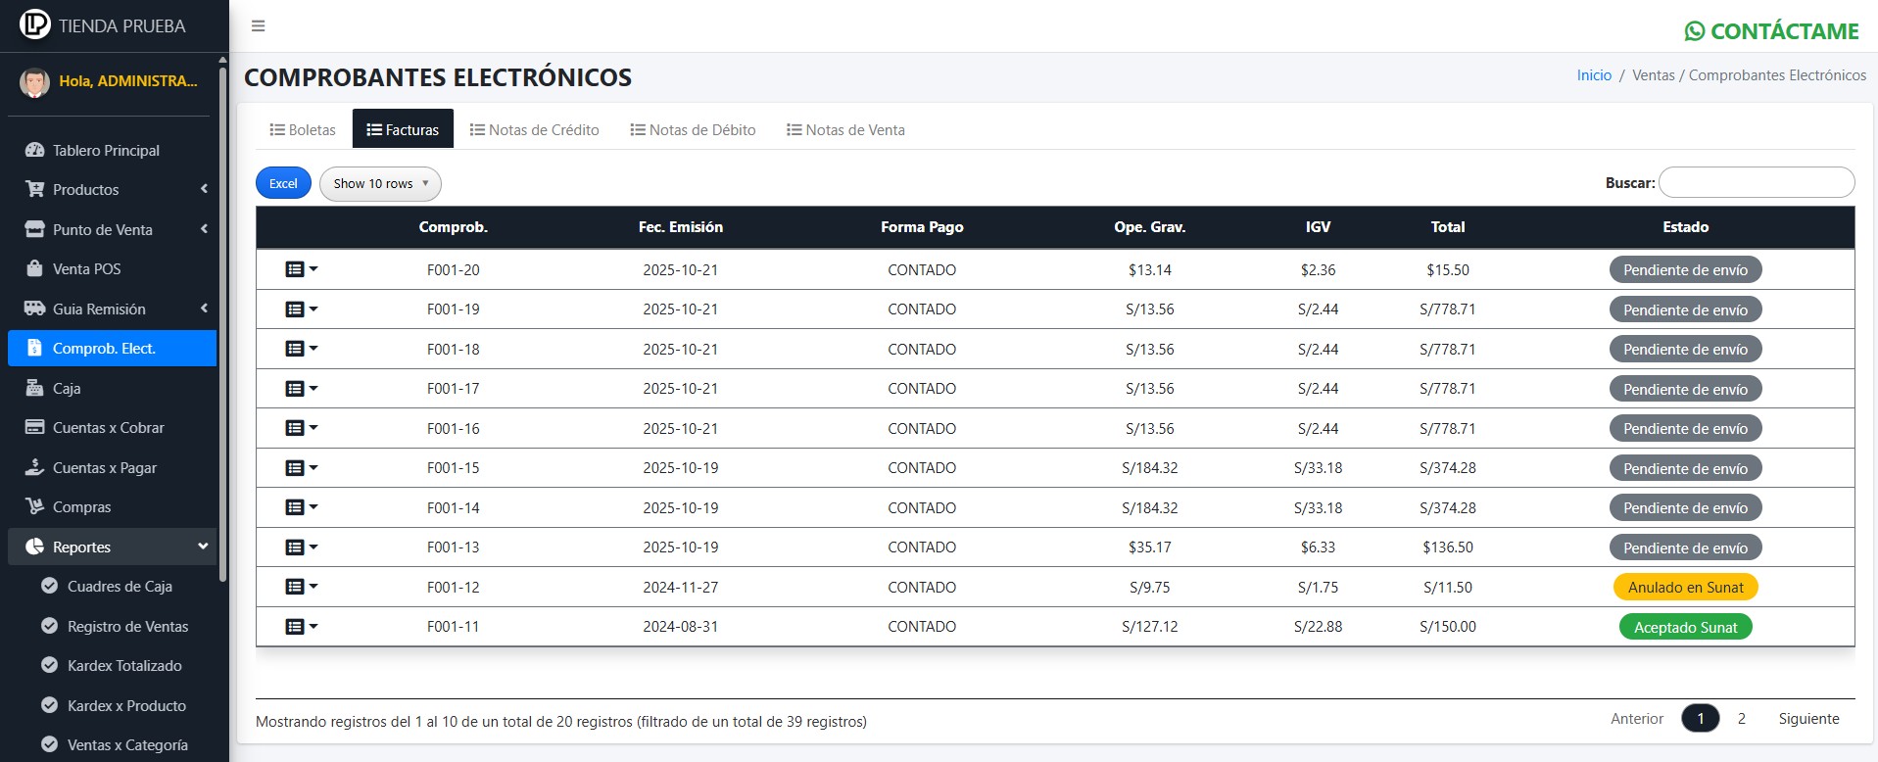This screenshot has height=762, width=1878.
Task: Open Compras shopping cart icon
Action: [x=35, y=506]
